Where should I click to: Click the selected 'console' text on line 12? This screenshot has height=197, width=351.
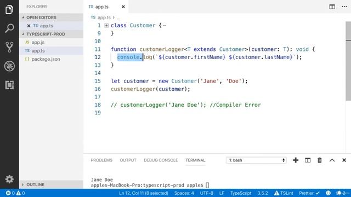click(128, 57)
